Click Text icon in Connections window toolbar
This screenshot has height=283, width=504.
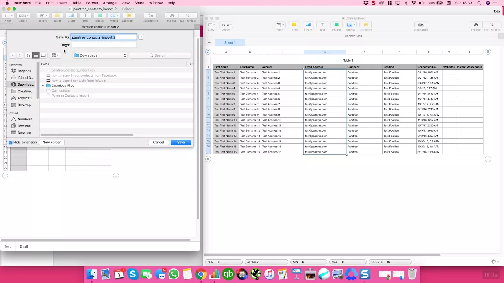[x=322, y=25]
